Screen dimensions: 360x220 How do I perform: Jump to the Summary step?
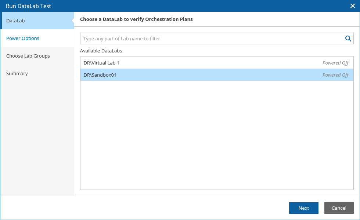17,73
